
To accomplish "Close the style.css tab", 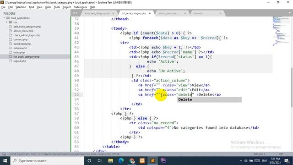I will point(220,13).
